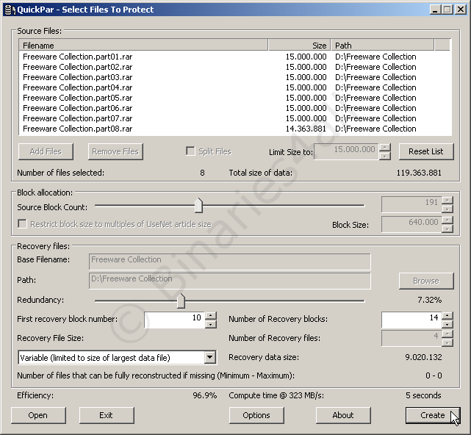Click the Reset List button
Image resolution: width=471 pixels, height=435 pixels.
[426, 151]
